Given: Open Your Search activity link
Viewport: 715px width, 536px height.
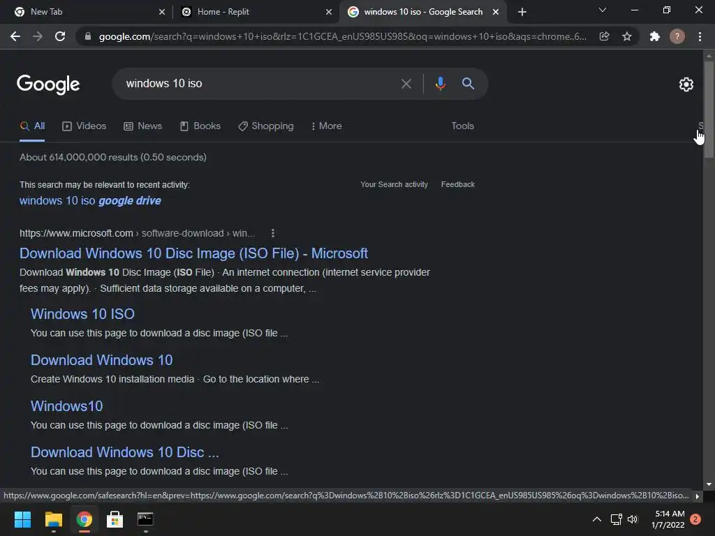Looking at the screenshot, I should (394, 184).
